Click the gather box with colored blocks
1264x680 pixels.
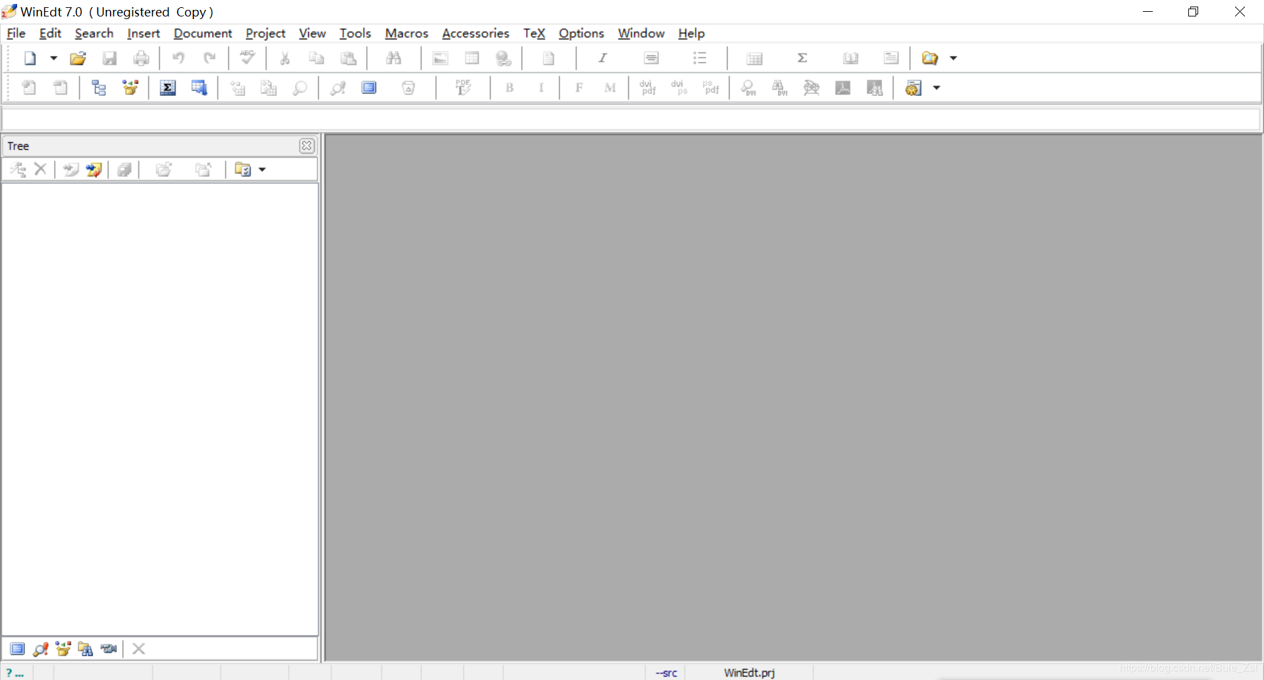click(x=130, y=88)
